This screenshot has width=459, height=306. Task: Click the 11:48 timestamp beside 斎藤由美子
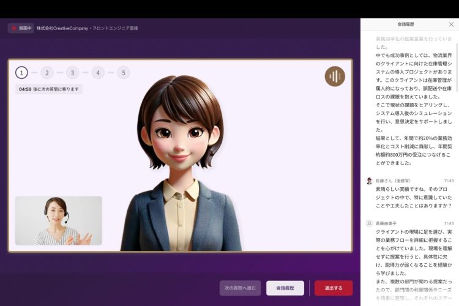(449, 223)
